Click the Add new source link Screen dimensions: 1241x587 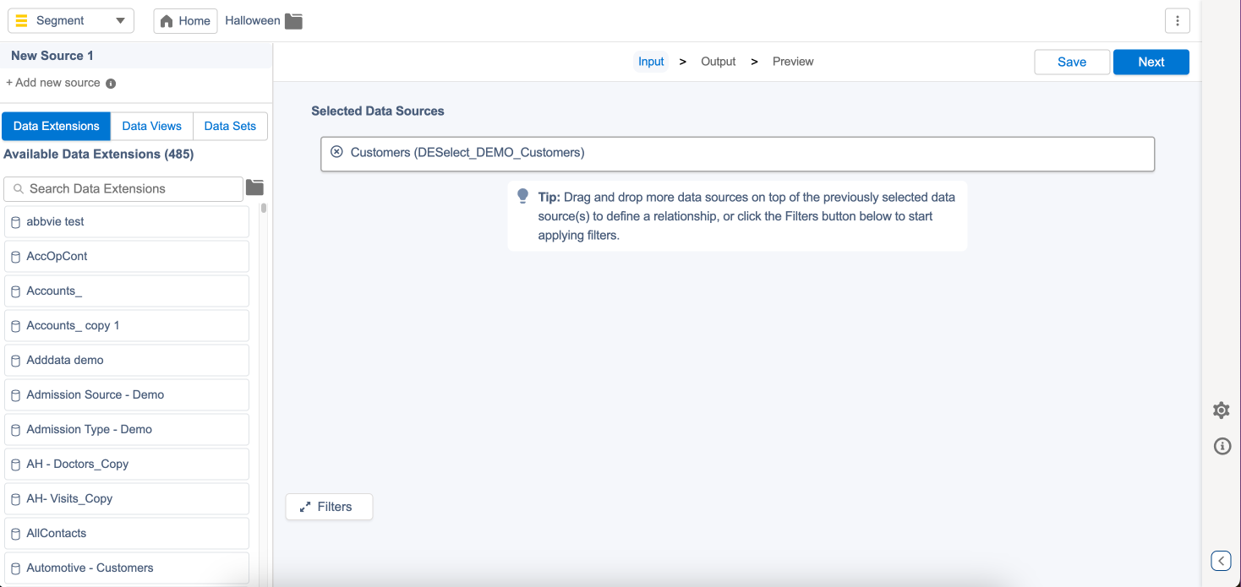coord(53,83)
